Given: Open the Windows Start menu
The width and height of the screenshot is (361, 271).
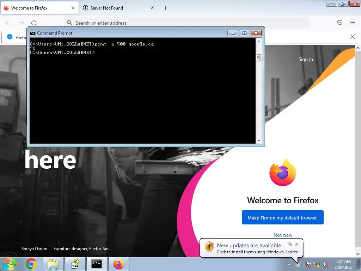Looking at the screenshot, I should click(9, 264).
